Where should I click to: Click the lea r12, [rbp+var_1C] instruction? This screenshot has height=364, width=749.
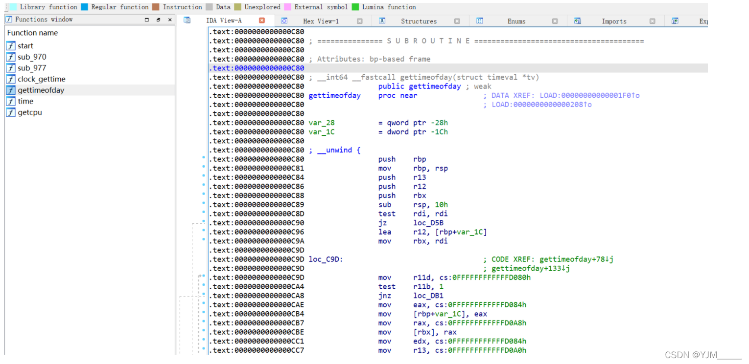pos(433,232)
